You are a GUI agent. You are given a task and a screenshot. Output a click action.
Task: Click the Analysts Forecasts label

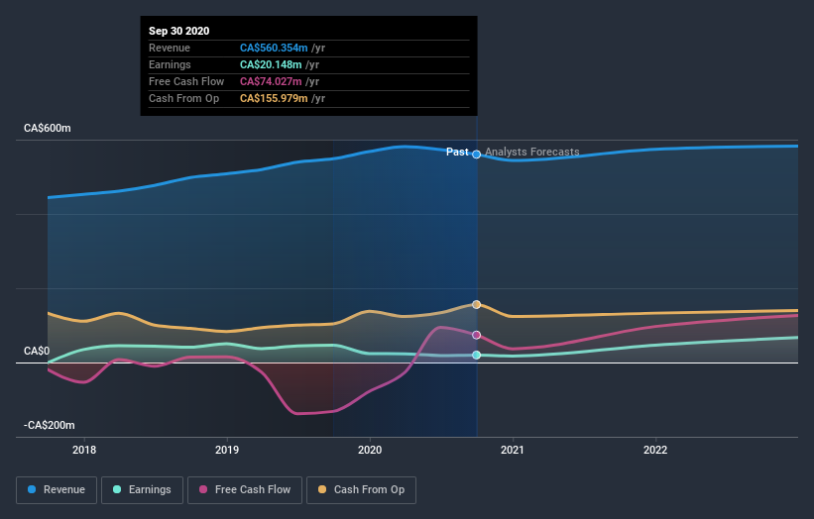532,152
